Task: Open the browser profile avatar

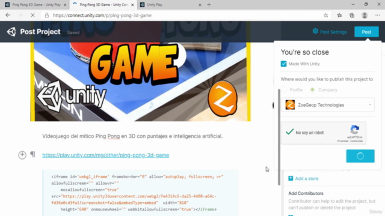Action: coord(365,15)
